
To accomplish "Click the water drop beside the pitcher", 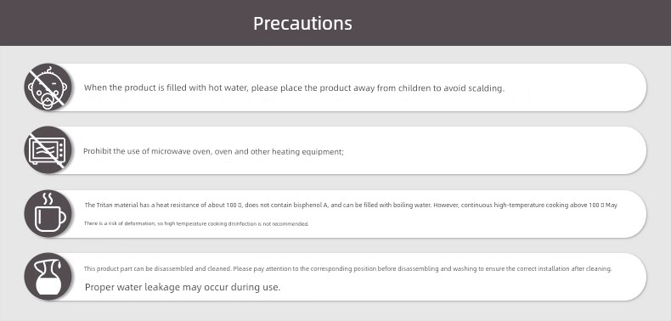I will [59, 265].
